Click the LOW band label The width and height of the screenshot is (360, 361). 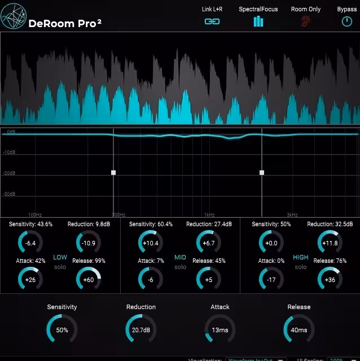(60, 257)
